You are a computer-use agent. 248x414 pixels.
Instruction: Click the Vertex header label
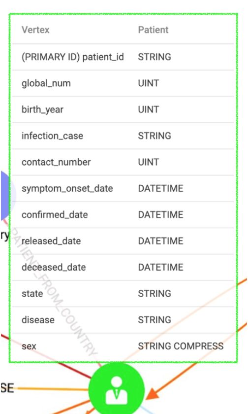pyautogui.click(x=35, y=30)
